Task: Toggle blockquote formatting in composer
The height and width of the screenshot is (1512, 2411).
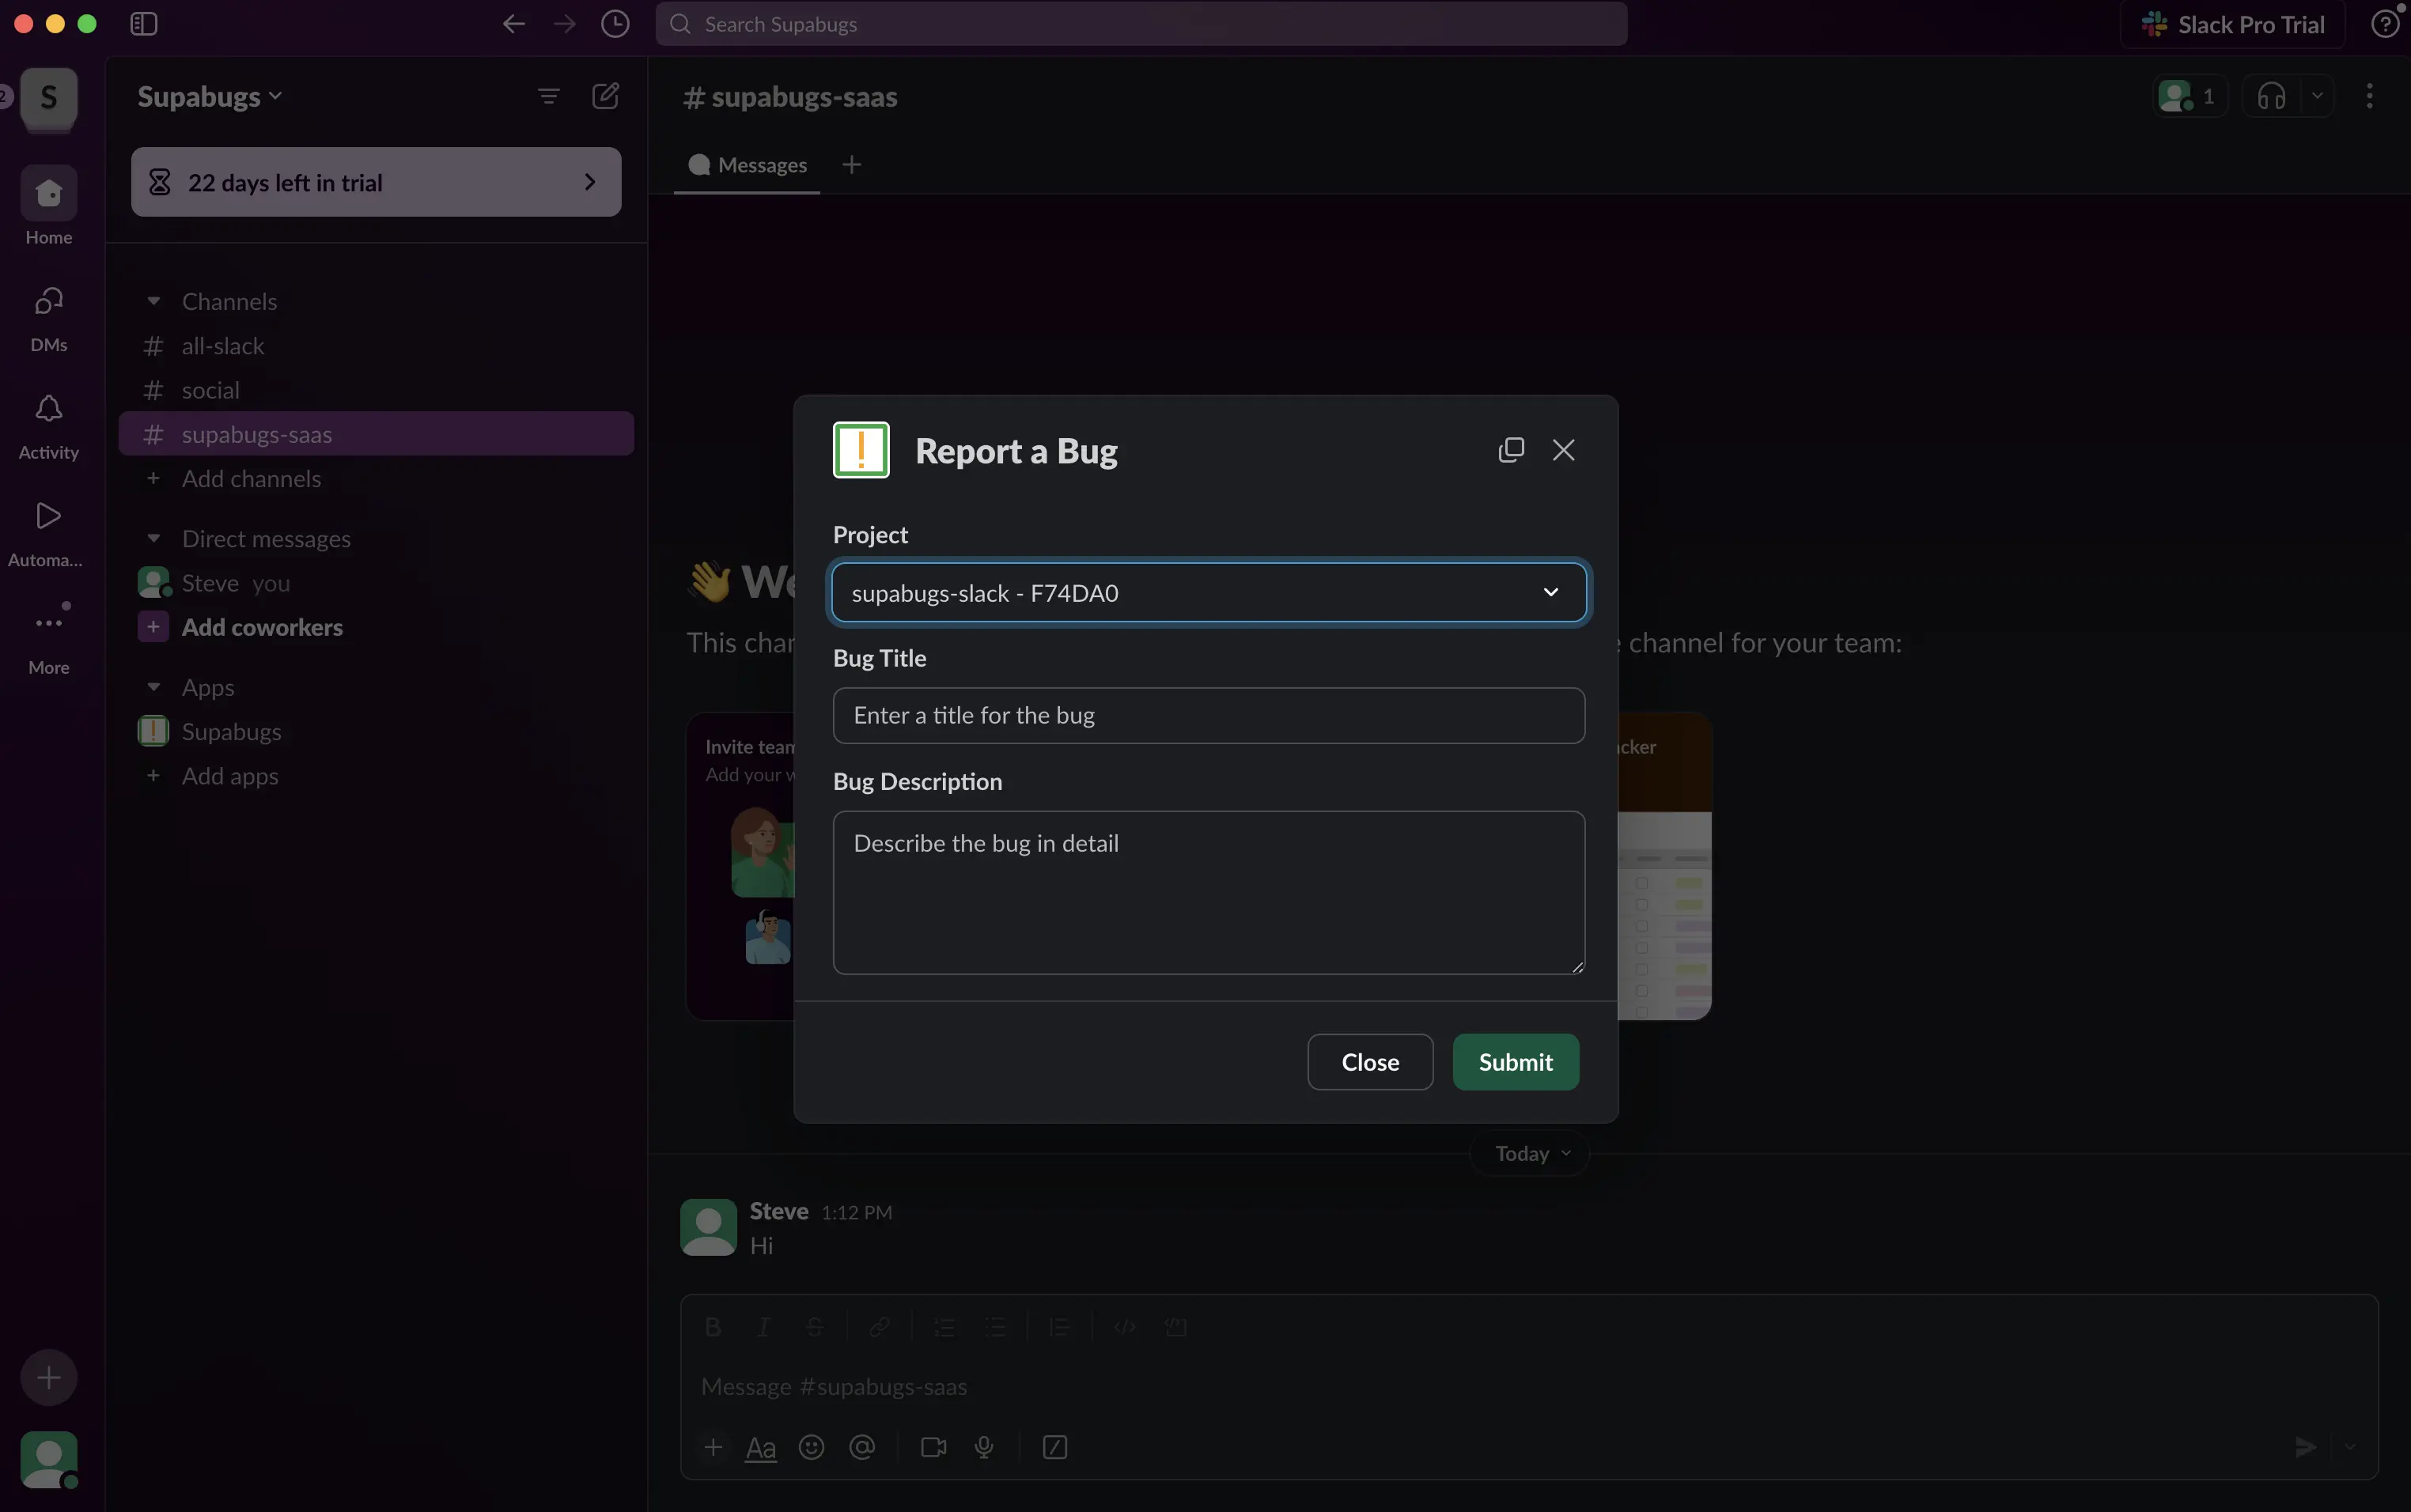Action: coord(1059,1327)
